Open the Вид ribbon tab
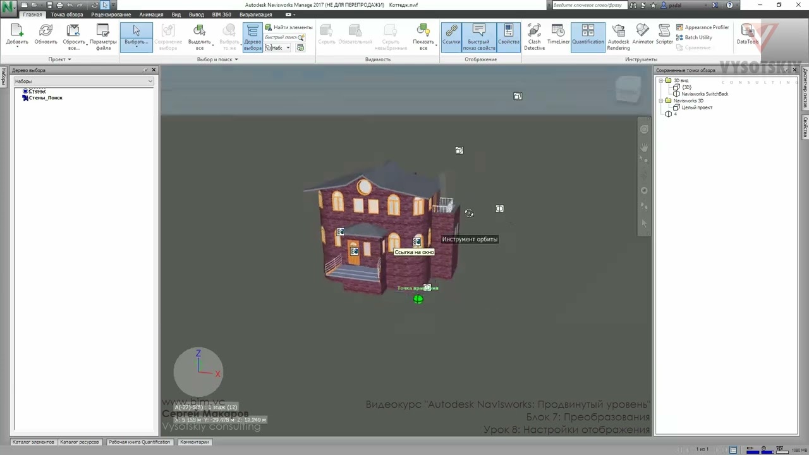 [176, 15]
